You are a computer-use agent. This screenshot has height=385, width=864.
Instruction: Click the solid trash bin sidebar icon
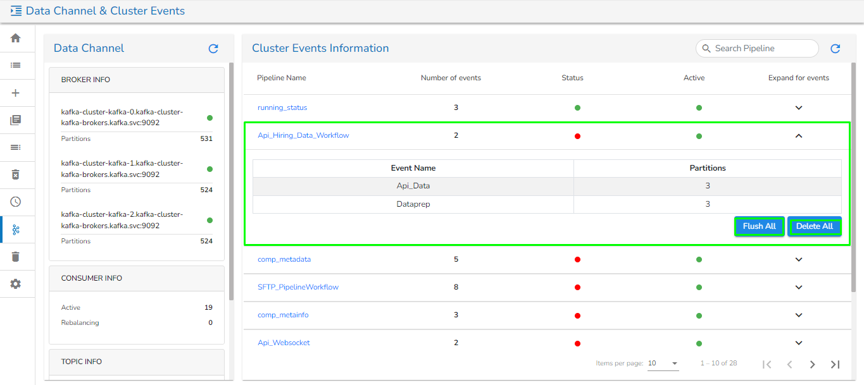16,256
